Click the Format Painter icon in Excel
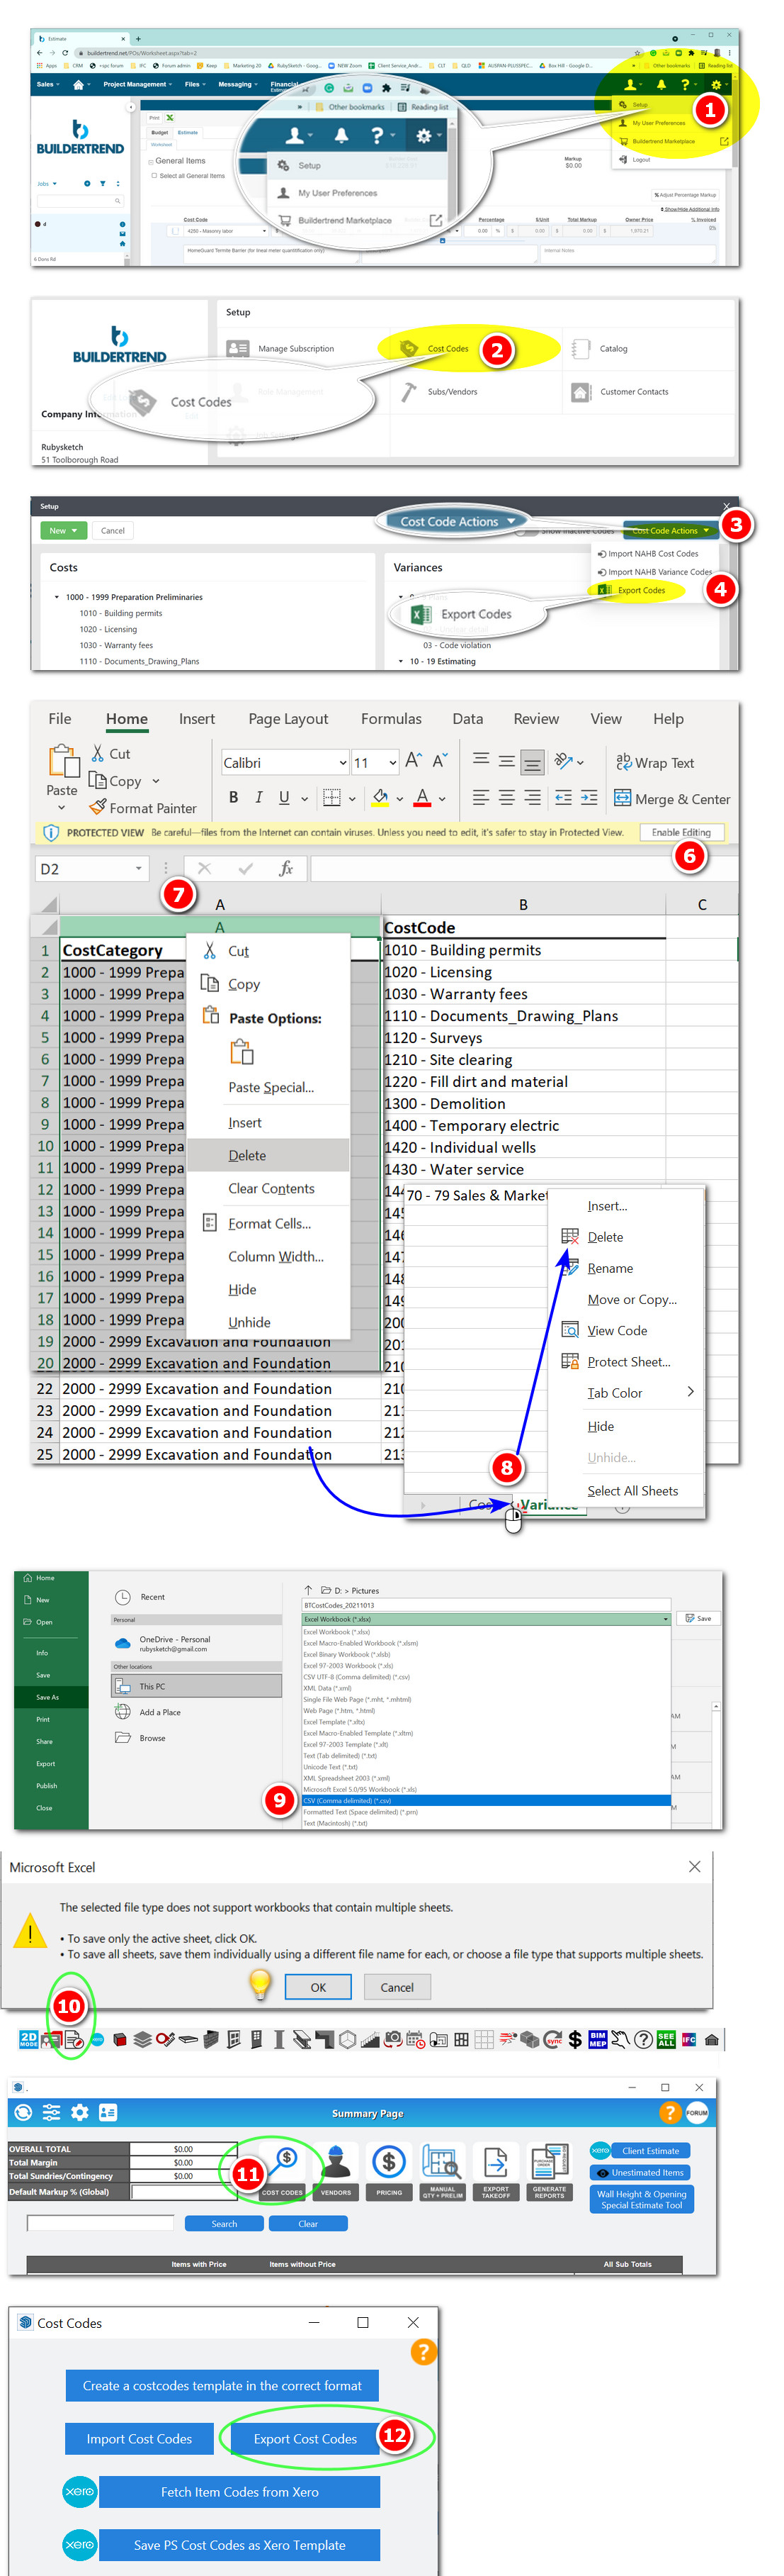 coord(97,807)
